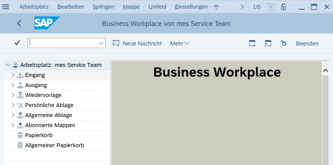This screenshot has height=165, width=333.
Task: Click the hamburger menu icon
Action: click(6, 7)
